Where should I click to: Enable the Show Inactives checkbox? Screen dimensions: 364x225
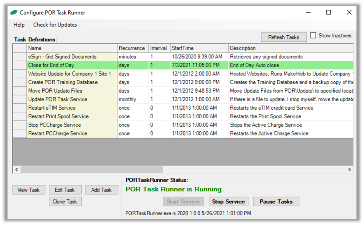pos(313,36)
